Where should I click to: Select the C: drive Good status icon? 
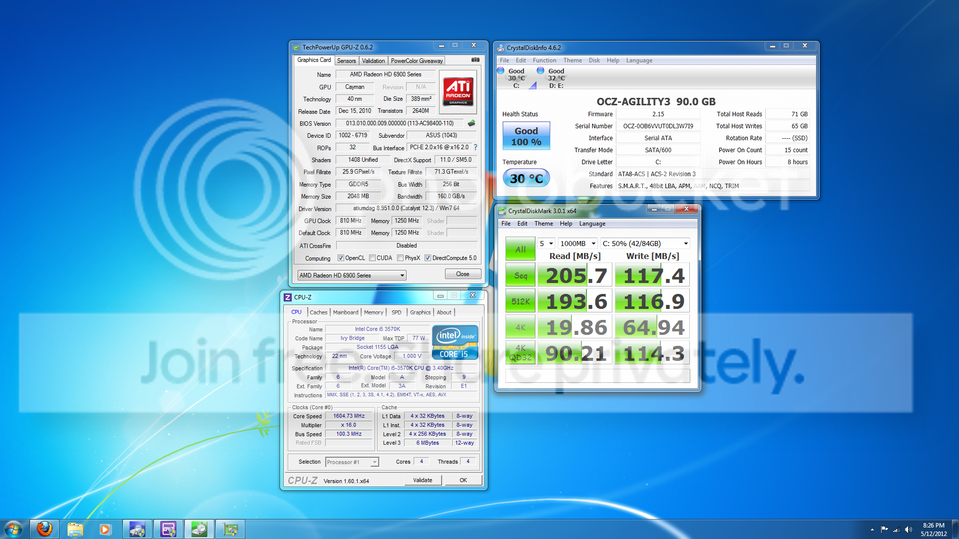point(501,71)
